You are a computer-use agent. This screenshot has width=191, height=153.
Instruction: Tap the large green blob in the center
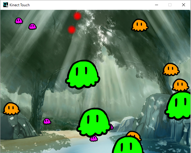83,75
